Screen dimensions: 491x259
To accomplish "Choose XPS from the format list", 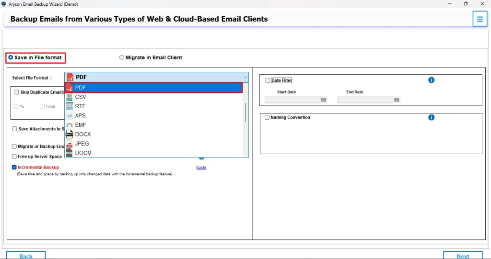I will 153,116.
